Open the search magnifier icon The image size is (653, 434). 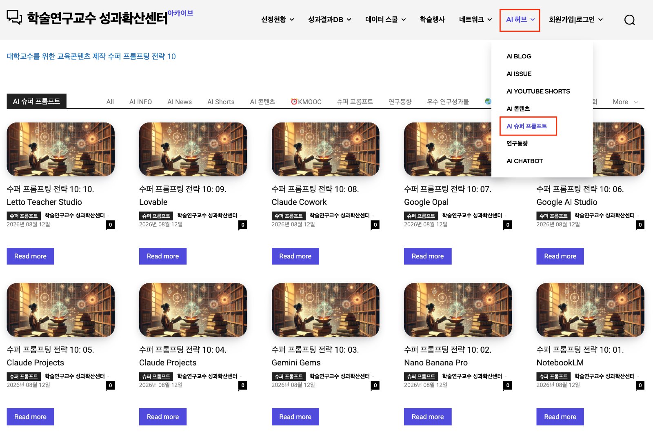629,20
